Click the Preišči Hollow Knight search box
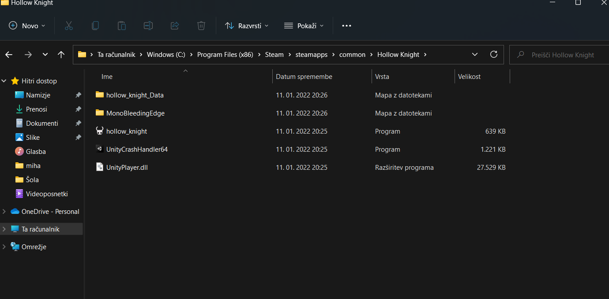Image resolution: width=609 pixels, height=299 pixels. point(559,55)
